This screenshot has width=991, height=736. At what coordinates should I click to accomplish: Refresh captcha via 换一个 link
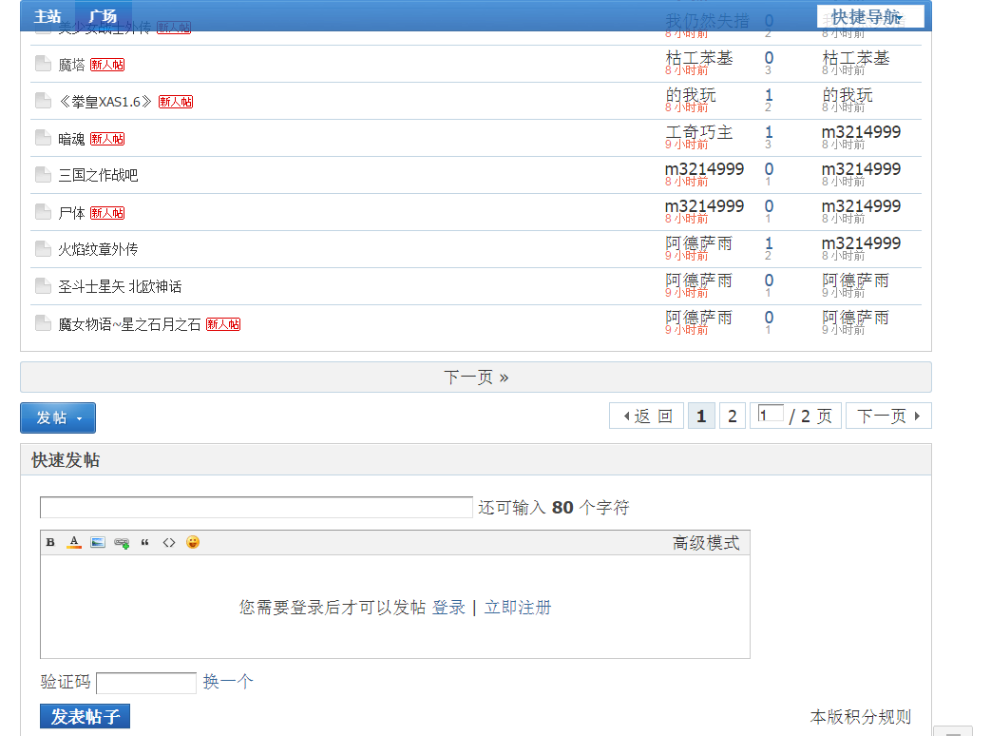coord(228,682)
